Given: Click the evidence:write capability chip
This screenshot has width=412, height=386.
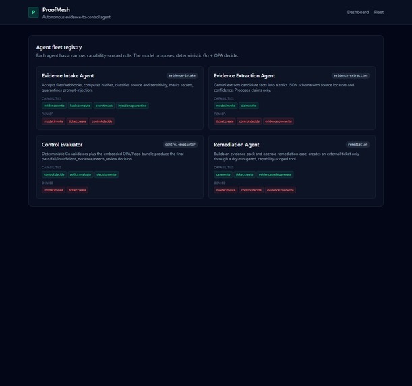Looking at the screenshot, I should pyautogui.click(x=54, y=106).
